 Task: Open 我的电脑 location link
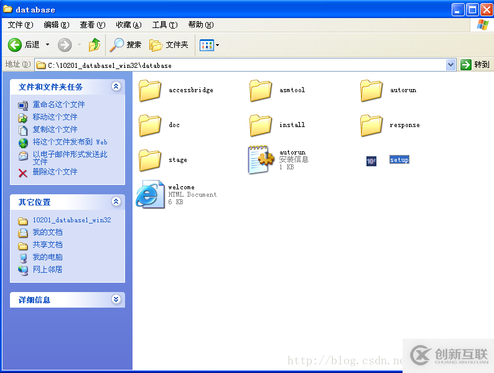47,257
